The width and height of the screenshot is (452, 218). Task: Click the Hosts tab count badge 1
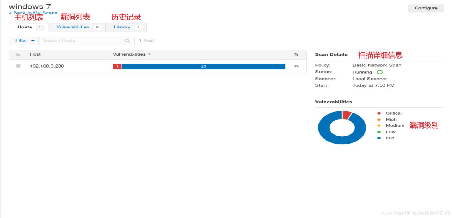[40, 27]
